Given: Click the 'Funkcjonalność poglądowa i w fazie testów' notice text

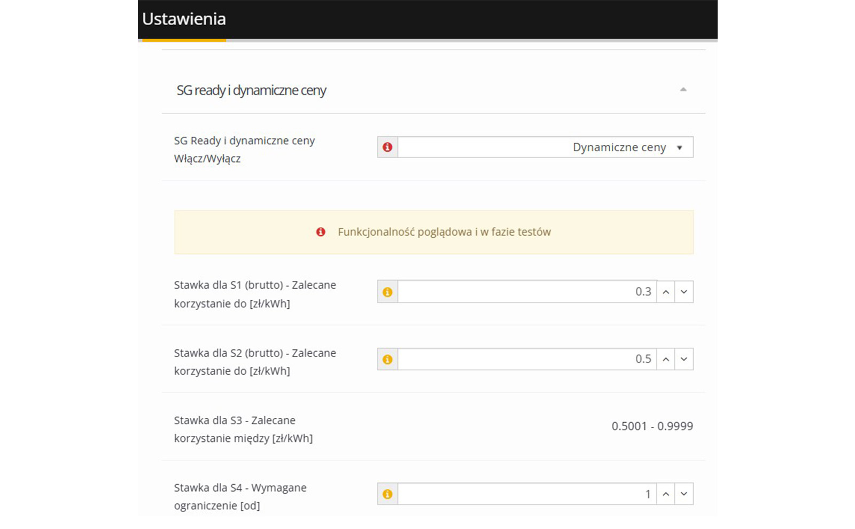Looking at the screenshot, I should coord(444,232).
